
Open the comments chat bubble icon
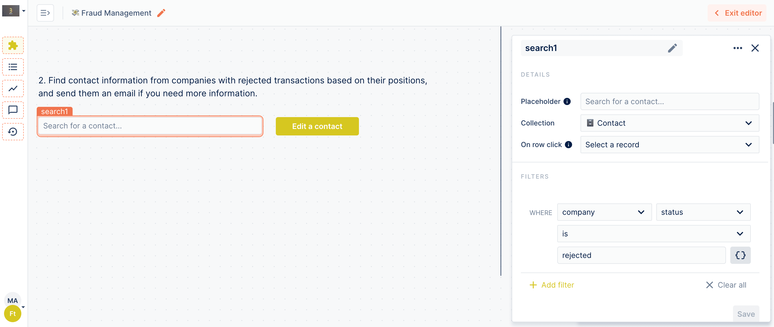13,110
